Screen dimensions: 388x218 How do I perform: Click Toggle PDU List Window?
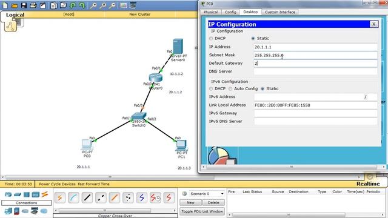click(202, 211)
